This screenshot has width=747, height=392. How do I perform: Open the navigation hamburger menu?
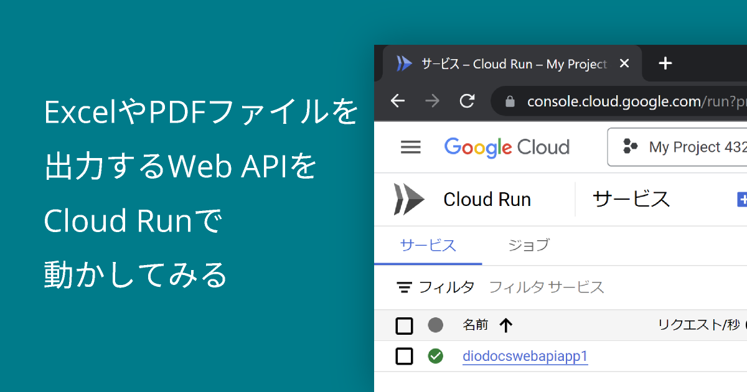click(x=411, y=147)
